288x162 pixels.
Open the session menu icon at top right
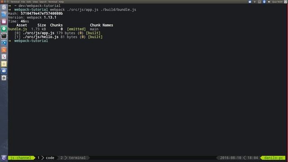click(x=286, y=2)
